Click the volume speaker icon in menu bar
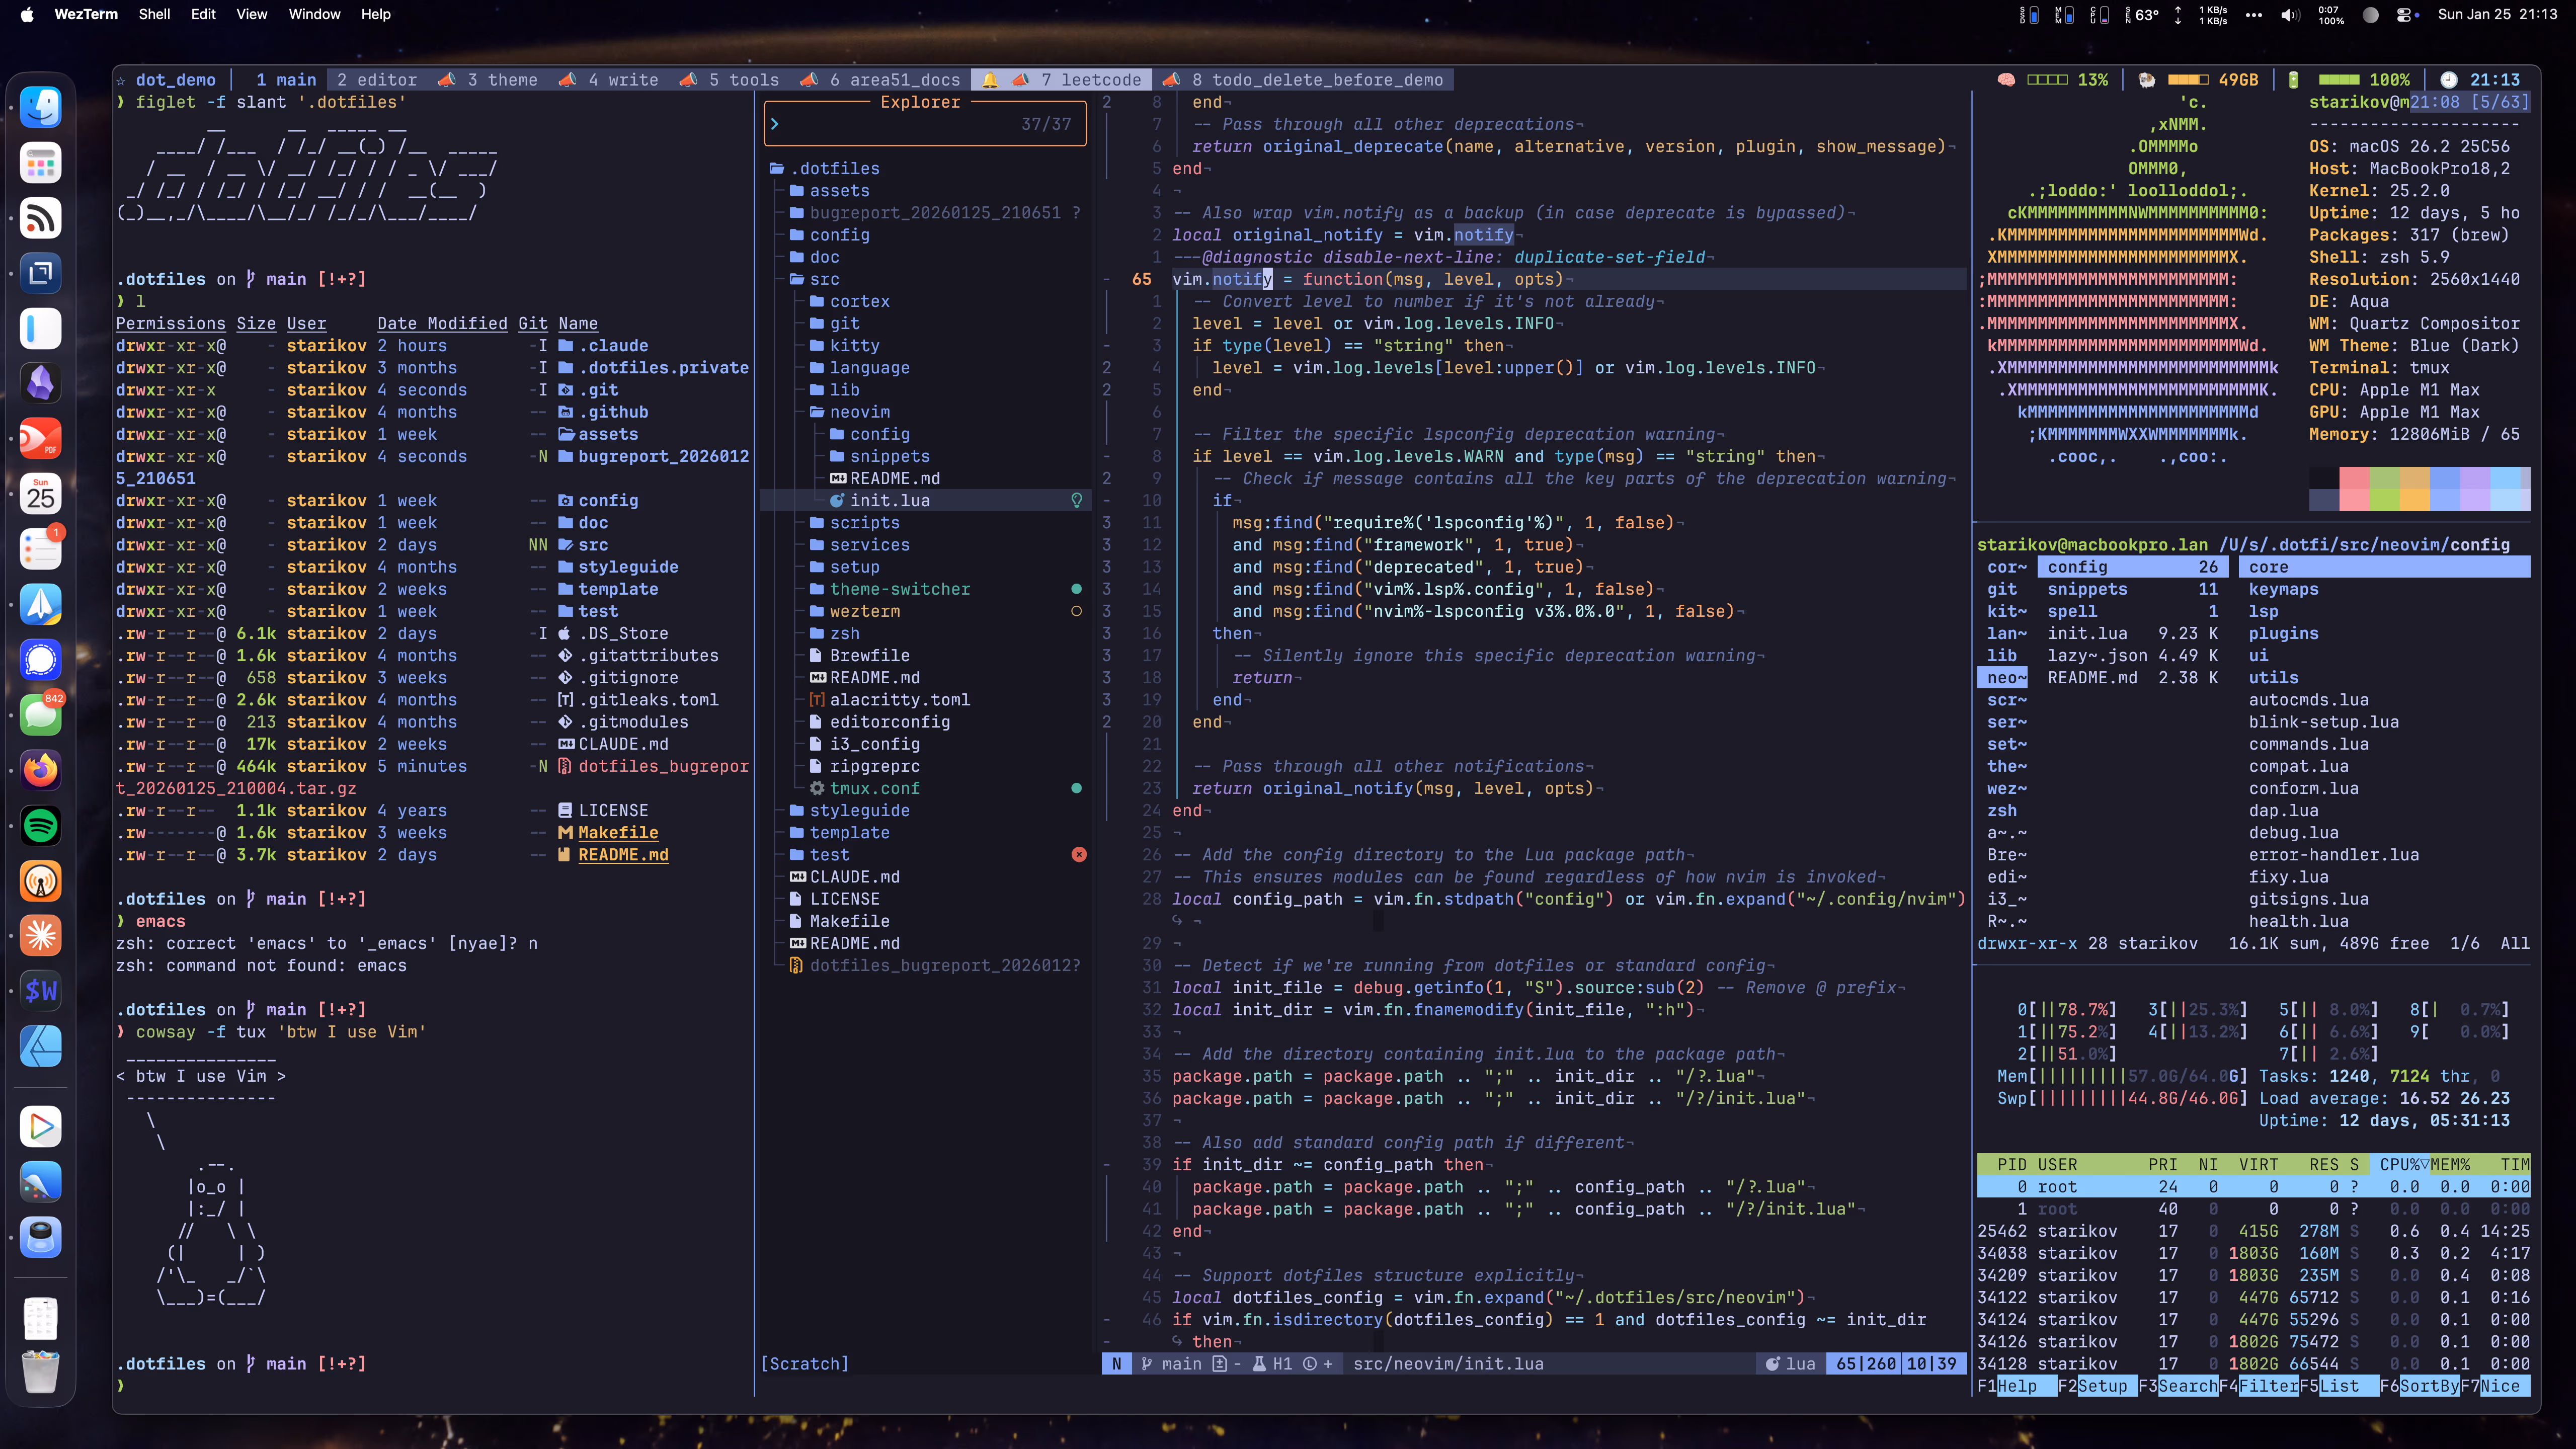The width and height of the screenshot is (2576, 1449). (x=2290, y=14)
